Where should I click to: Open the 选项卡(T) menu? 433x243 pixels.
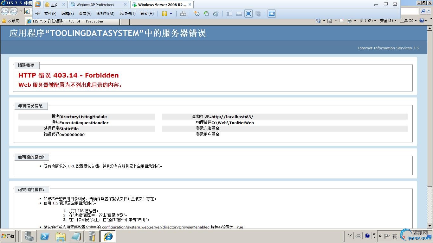point(127,14)
